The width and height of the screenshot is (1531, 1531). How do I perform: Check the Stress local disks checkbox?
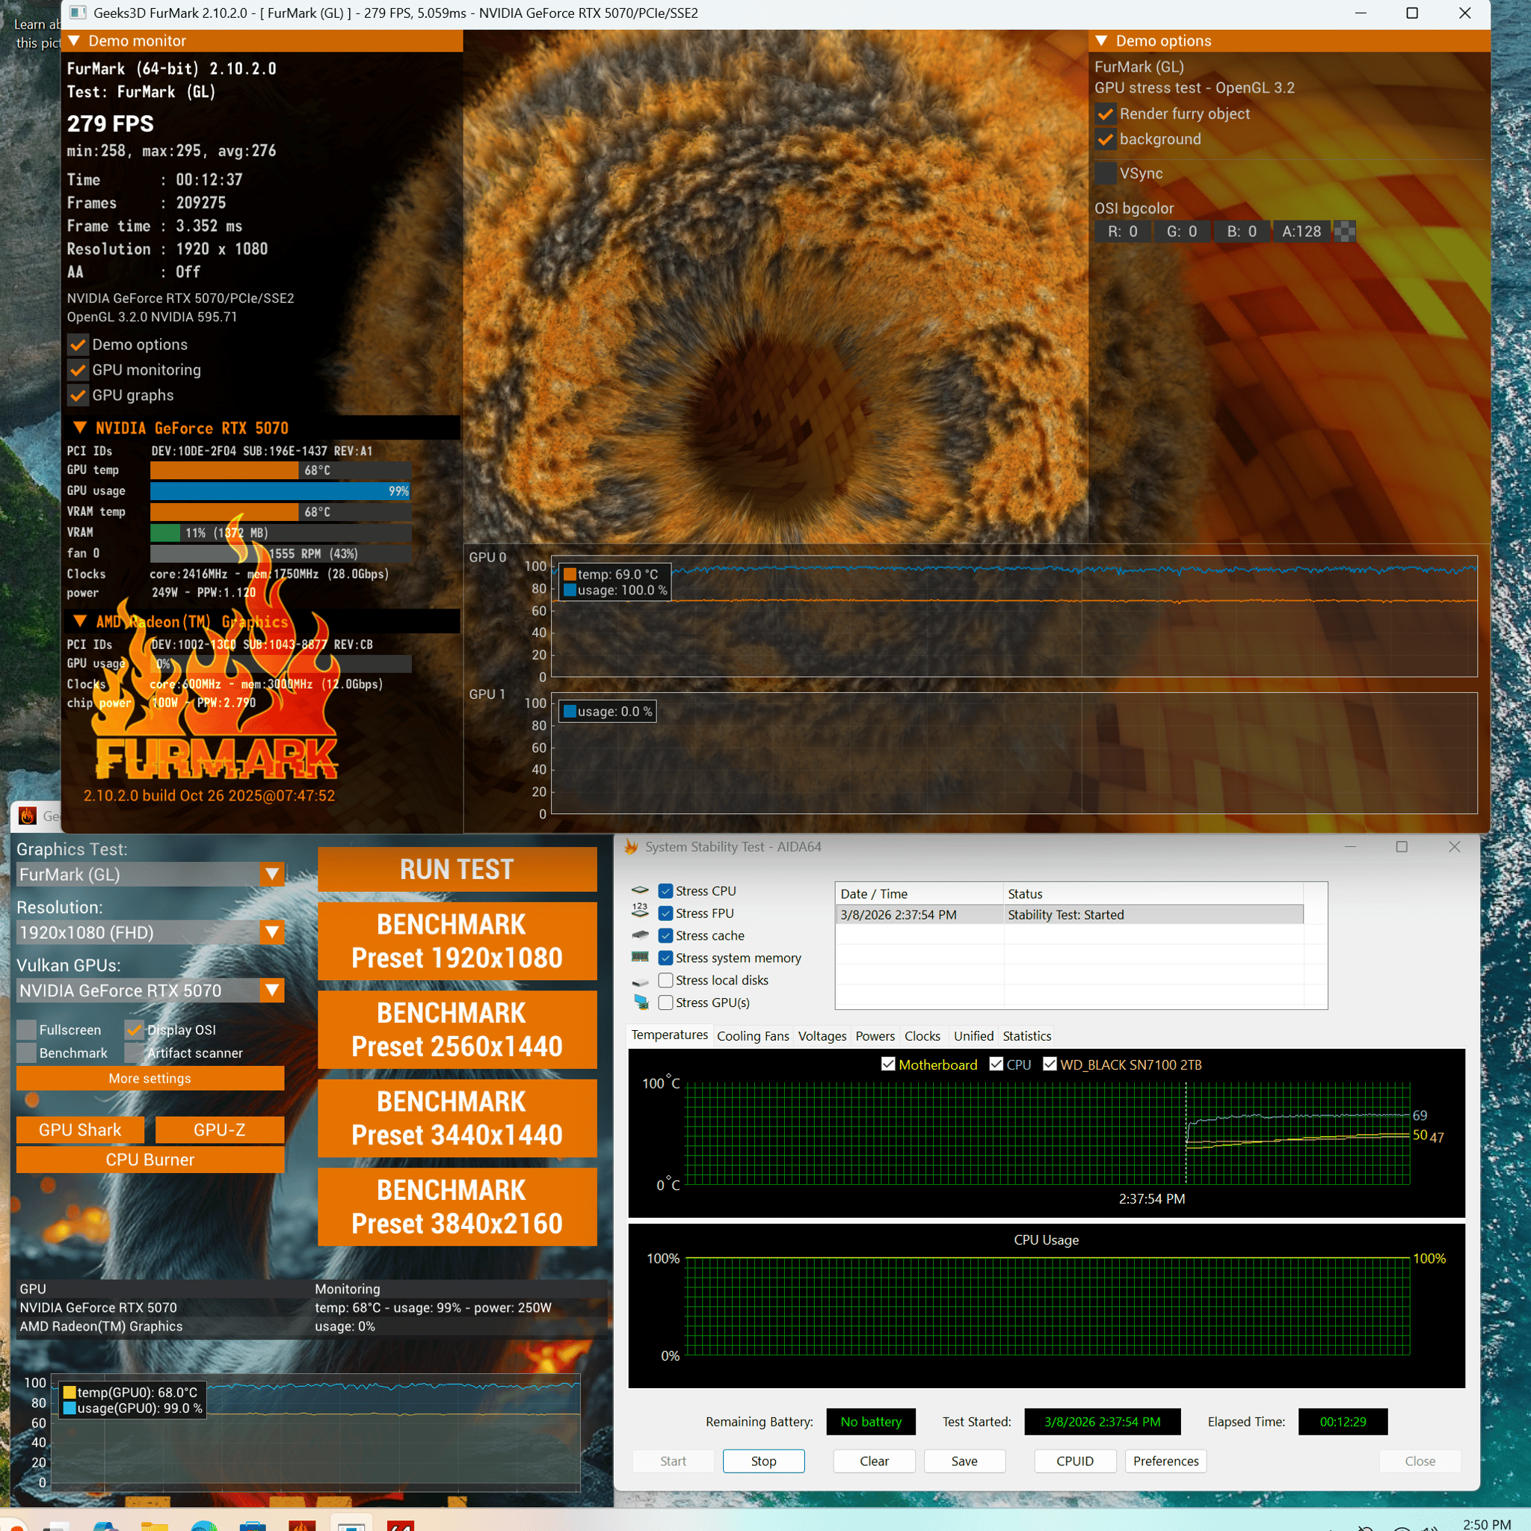[x=665, y=980]
